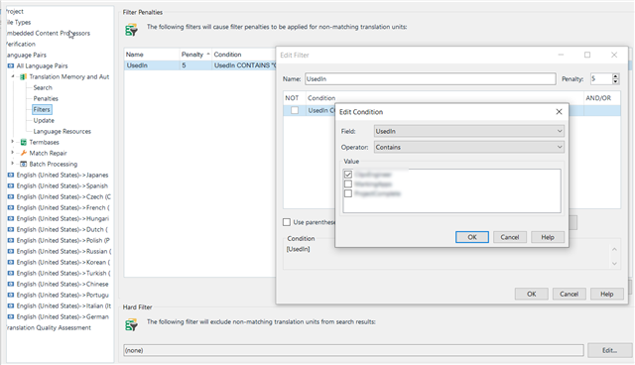This screenshot has height=365, width=635.
Task: Open Translation Quality Assessment settings
Action: coord(49,327)
